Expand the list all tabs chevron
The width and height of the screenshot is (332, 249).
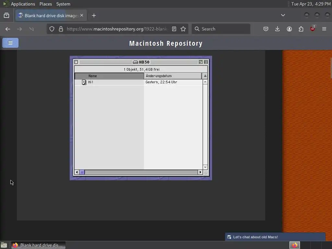(x=283, y=15)
